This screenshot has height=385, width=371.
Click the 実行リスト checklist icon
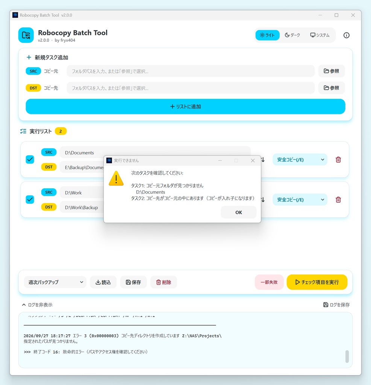click(x=23, y=131)
